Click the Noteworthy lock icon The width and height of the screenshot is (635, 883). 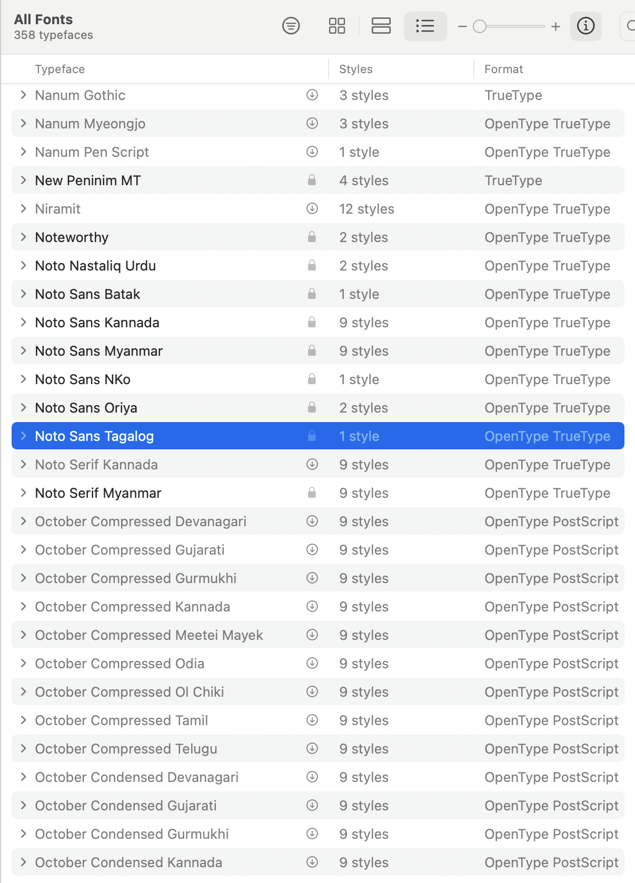pos(312,237)
